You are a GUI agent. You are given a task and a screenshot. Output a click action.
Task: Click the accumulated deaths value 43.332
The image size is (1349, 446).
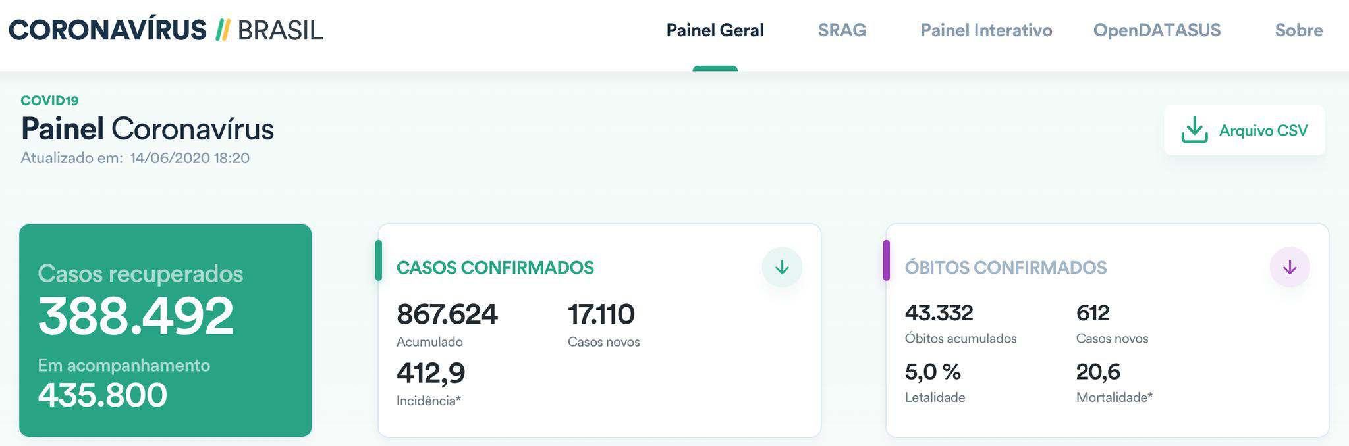click(939, 312)
